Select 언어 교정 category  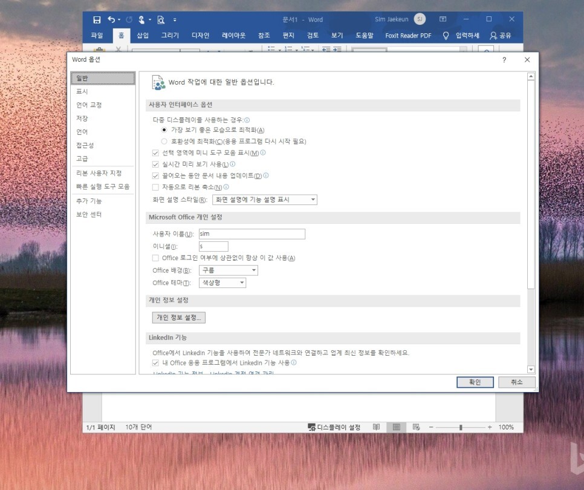[103, 105]
